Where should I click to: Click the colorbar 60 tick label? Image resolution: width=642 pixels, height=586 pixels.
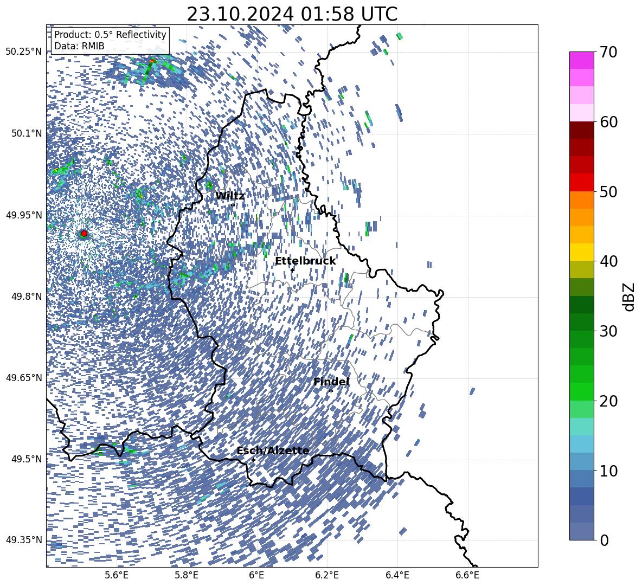608,122
